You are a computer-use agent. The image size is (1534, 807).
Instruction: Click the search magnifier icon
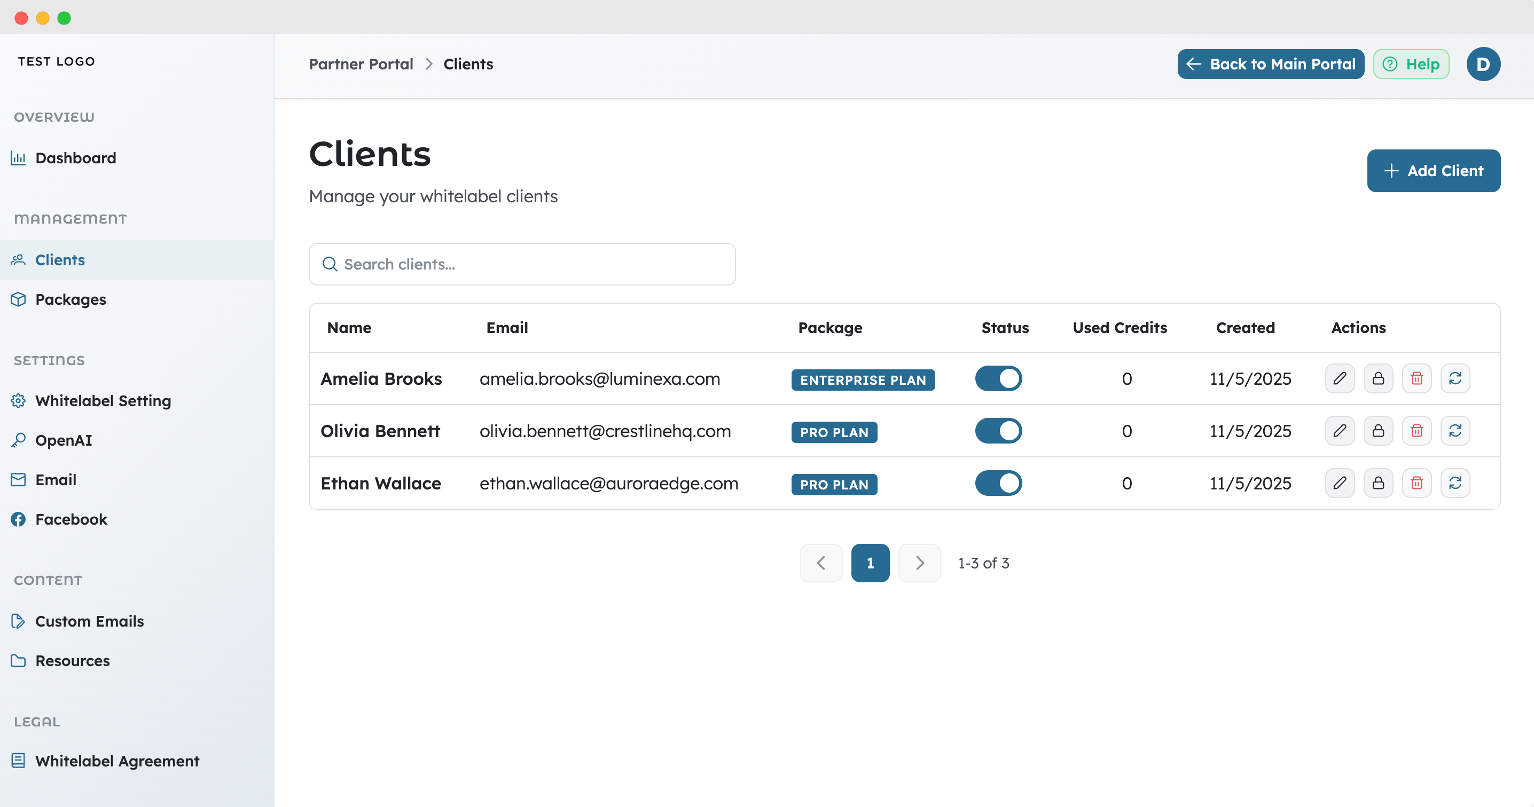pyautogui.click(x=330, y=264)
